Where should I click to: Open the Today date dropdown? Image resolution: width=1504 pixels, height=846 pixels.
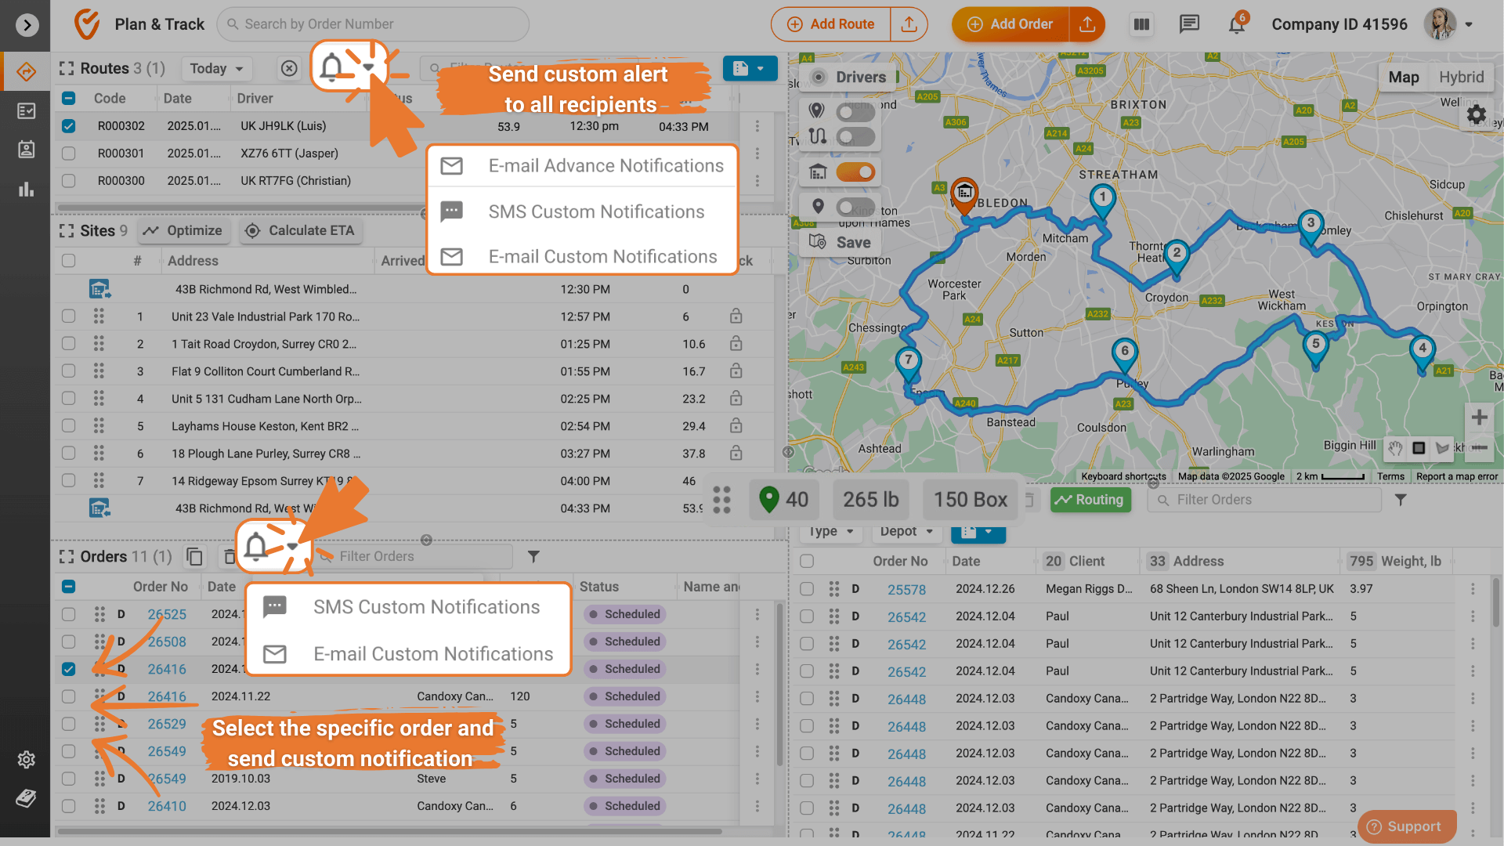[216, 69]
